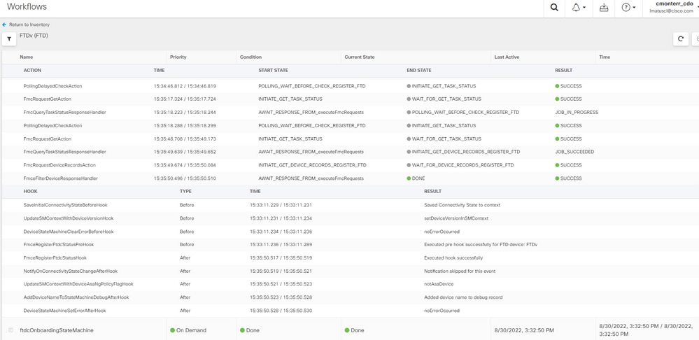The height and width of the screenshot is (340, 699).
Task: Select DeviceStateMachineClearErrorBeforeHook hook row
Action: click(350, 232)
